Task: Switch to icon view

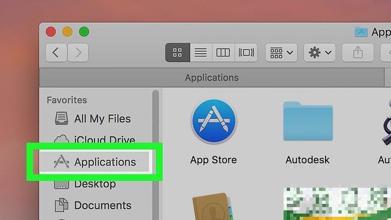Action: (177, 53)
